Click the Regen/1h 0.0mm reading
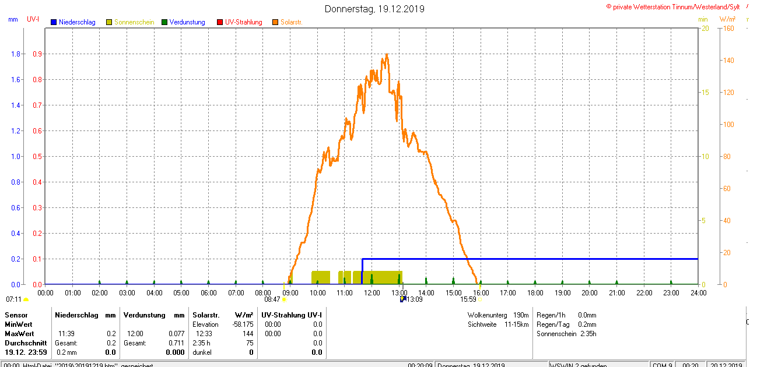This screenshot has height=367, width=764. pos(566,315)
